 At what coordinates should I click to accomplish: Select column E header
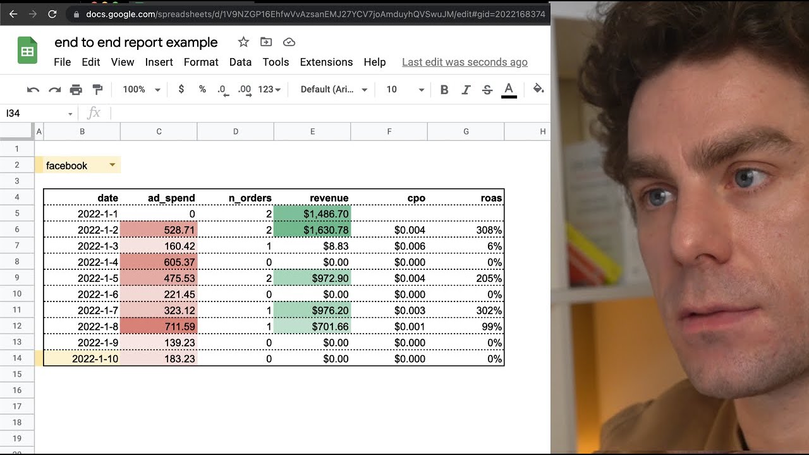(312, 131)
